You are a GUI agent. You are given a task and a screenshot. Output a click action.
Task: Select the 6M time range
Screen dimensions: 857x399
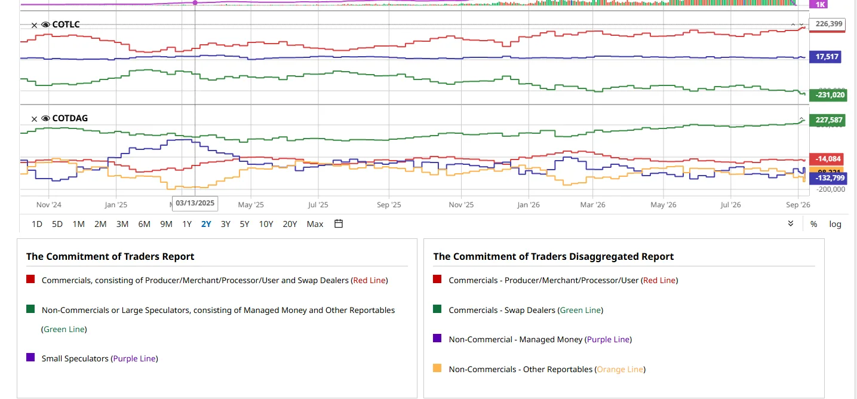point(144,225)
